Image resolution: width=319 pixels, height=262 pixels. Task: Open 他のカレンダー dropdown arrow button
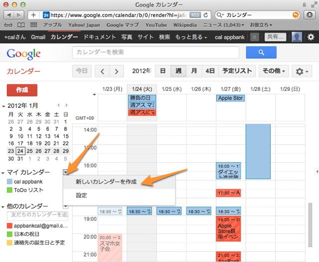tap(65, 207)
